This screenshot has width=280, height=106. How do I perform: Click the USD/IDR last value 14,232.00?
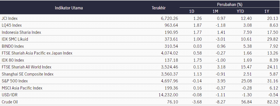click(168, 95)
